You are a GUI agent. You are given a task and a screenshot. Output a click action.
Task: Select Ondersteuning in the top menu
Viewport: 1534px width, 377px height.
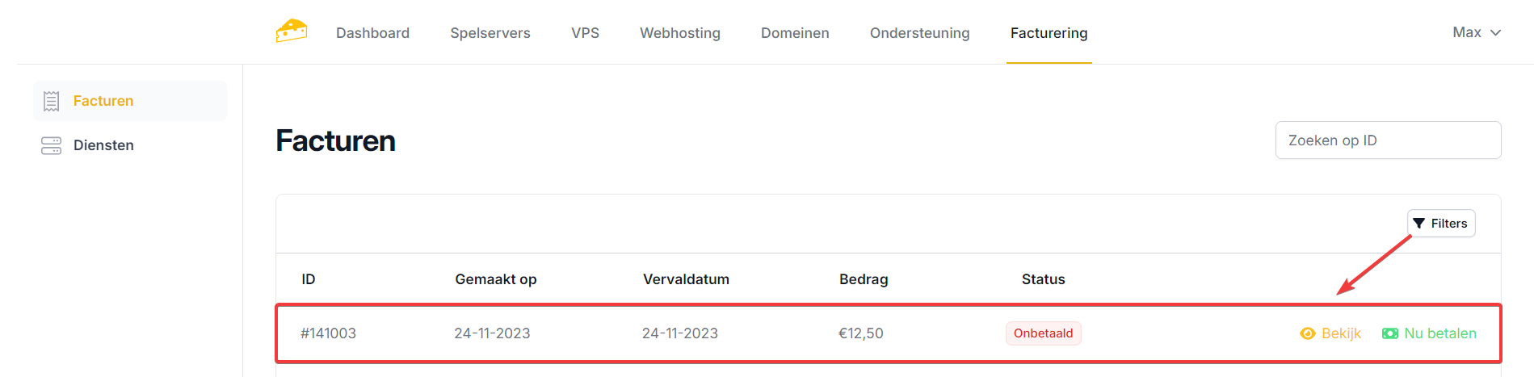point(919,33)
